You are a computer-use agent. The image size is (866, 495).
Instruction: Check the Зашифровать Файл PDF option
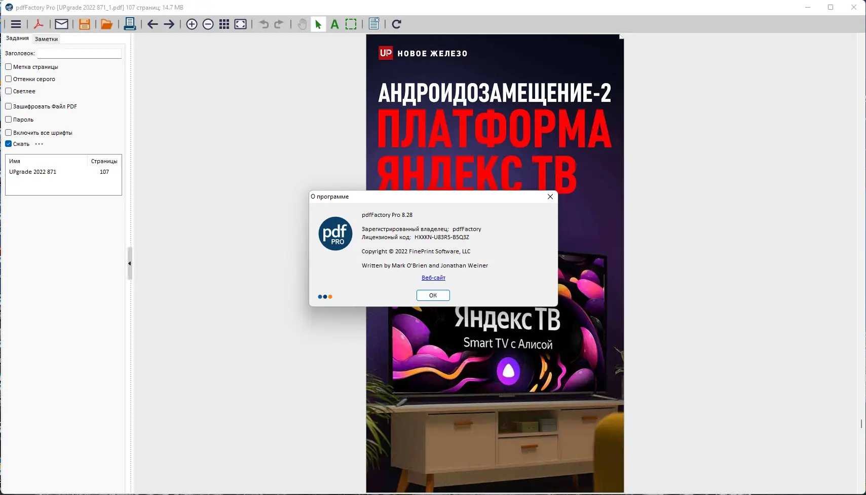[8, 106]
